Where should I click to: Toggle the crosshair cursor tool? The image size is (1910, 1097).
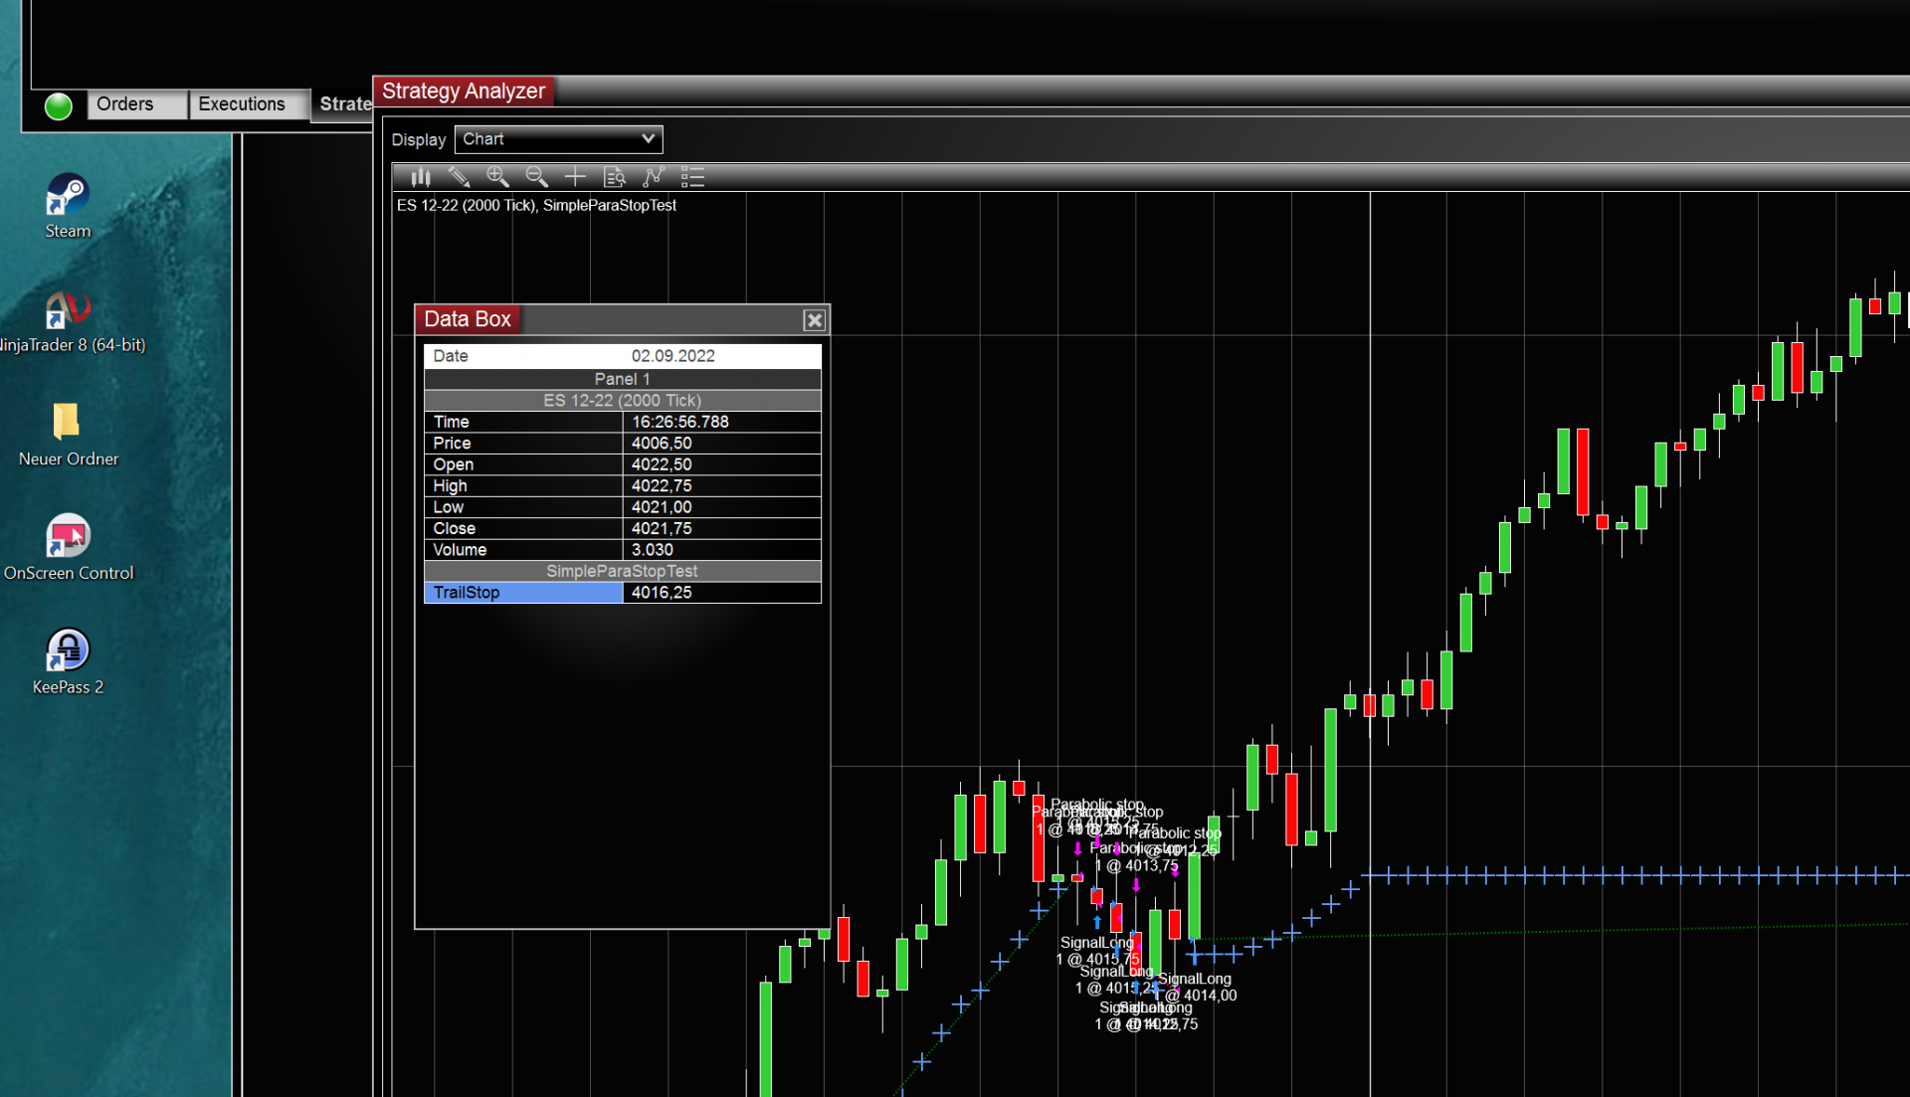pyautogui.click(x=575, y=177)
